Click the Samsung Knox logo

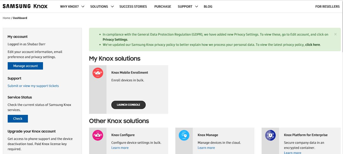(25, 6)
